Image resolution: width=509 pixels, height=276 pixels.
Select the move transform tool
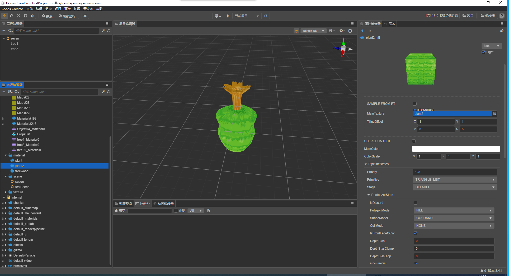(5, 16)
